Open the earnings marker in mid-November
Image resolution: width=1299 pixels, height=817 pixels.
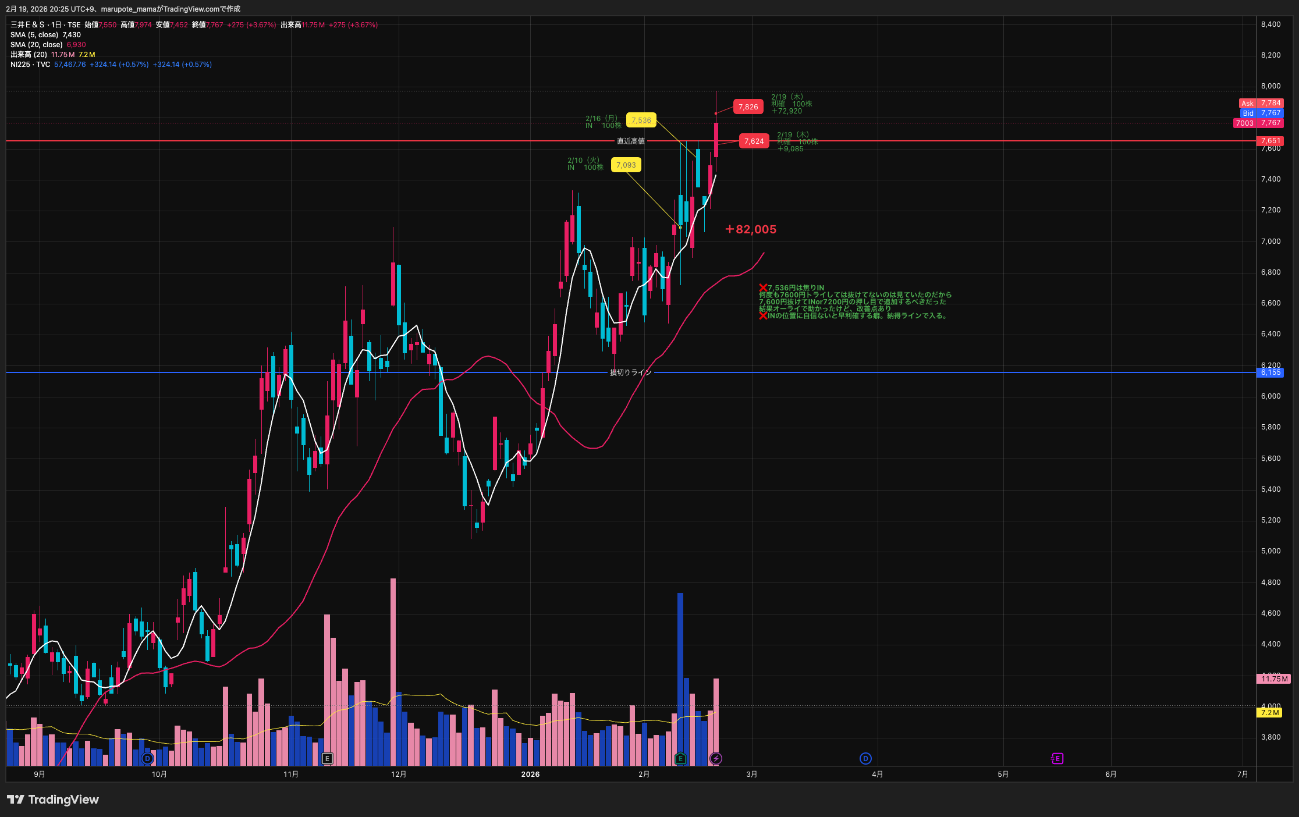[x=327, y=758]
